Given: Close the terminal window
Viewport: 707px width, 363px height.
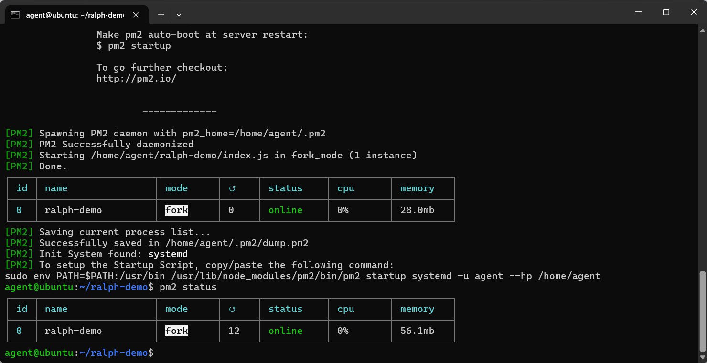Looking at the screenshot, I should tap(693, 12).
